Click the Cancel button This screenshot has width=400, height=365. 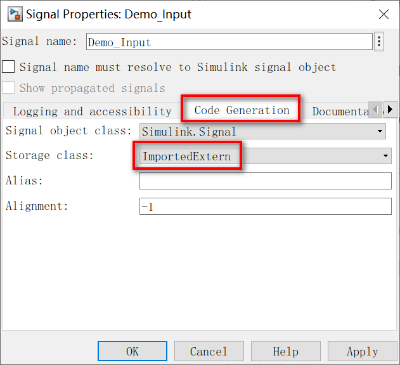pos(209,351)
